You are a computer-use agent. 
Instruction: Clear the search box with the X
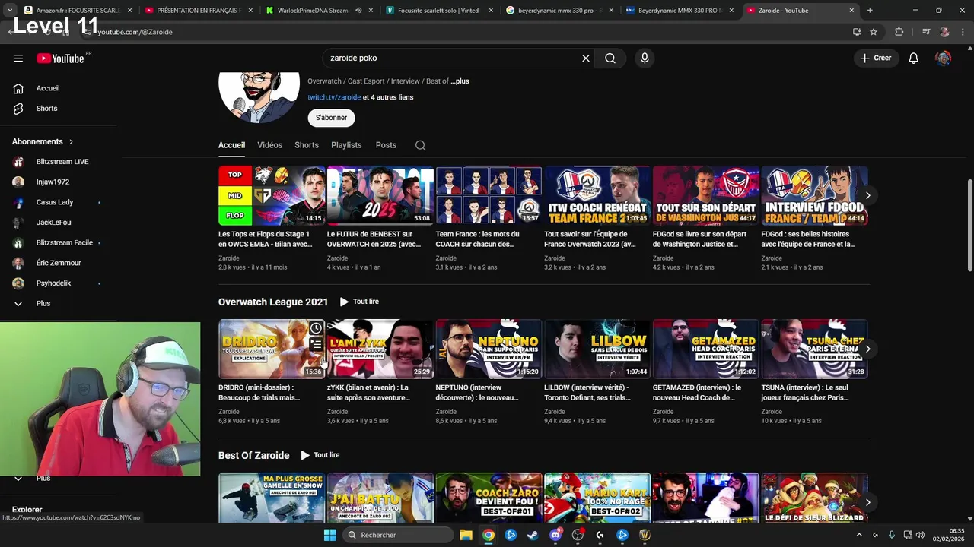[x=586, y=58]
